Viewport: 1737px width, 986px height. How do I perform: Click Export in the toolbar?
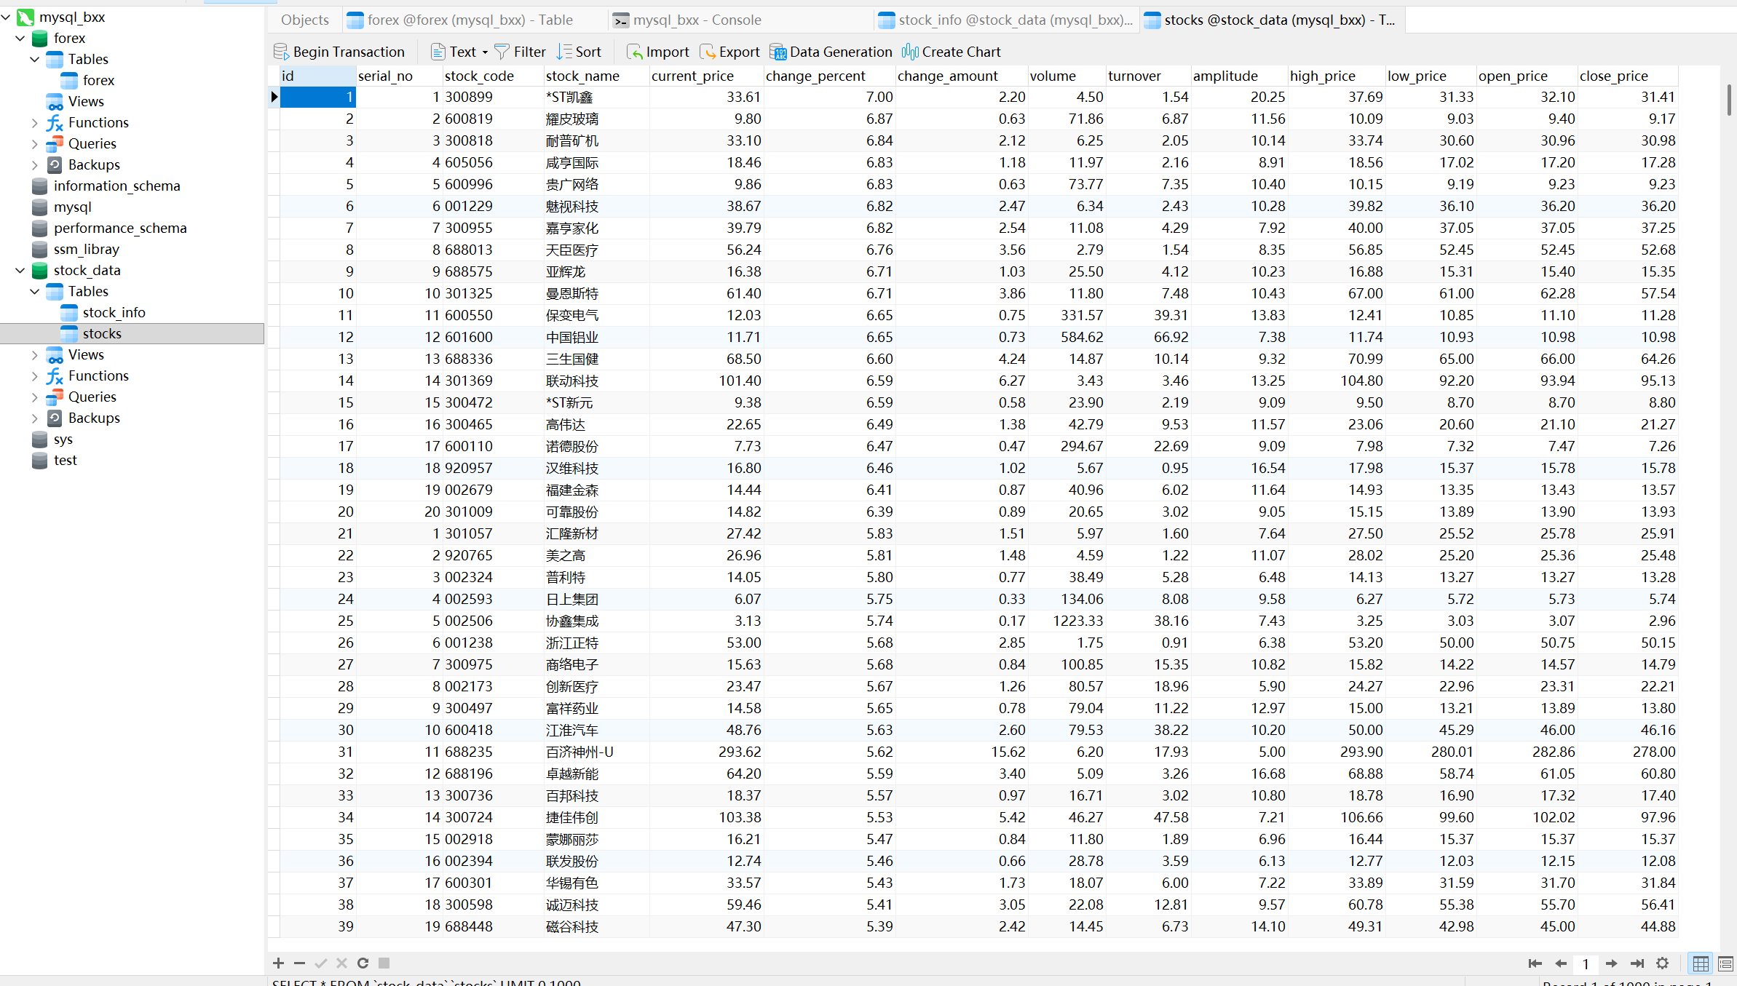click(x=730, y=52)
